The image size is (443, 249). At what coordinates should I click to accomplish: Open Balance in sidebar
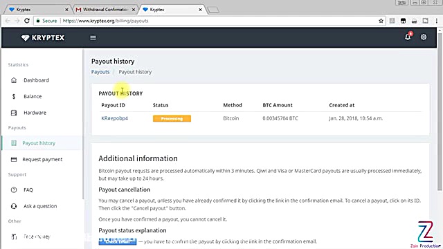[33, 97]
